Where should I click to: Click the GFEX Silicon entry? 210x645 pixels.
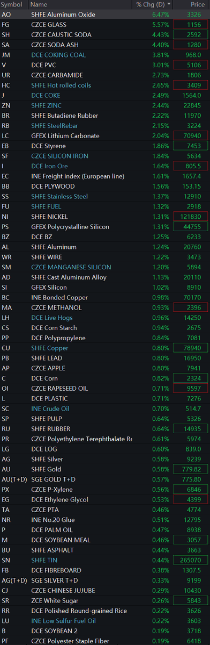point(105,287)
